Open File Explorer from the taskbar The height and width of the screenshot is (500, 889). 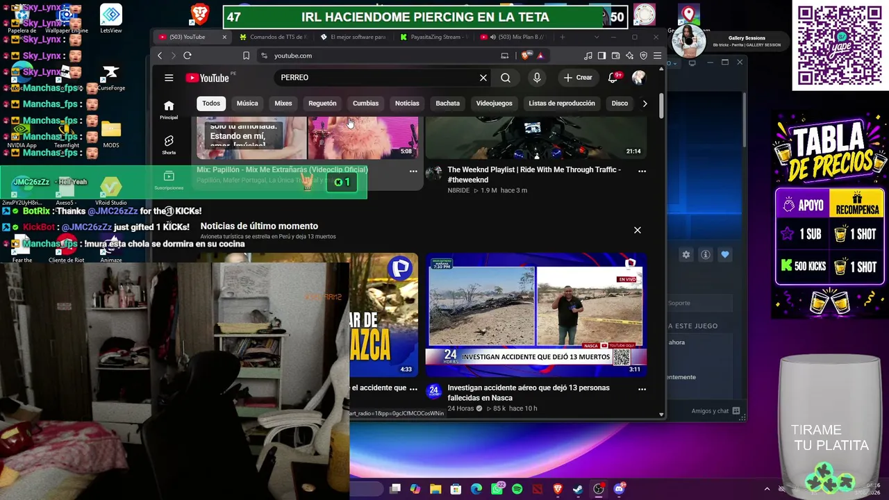[435, 489]
